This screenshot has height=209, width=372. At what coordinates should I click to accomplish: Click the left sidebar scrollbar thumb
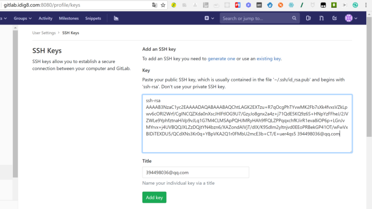tap(15, 104)
